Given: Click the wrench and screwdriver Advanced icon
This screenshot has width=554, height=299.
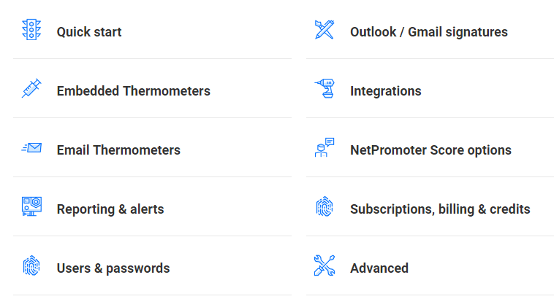Looking at the screenshot, I should tap(325, 265).
